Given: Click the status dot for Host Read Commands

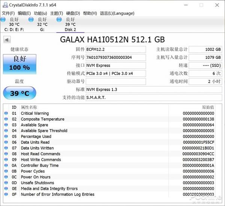Looking at the screenshot, I should click(6, 153).
